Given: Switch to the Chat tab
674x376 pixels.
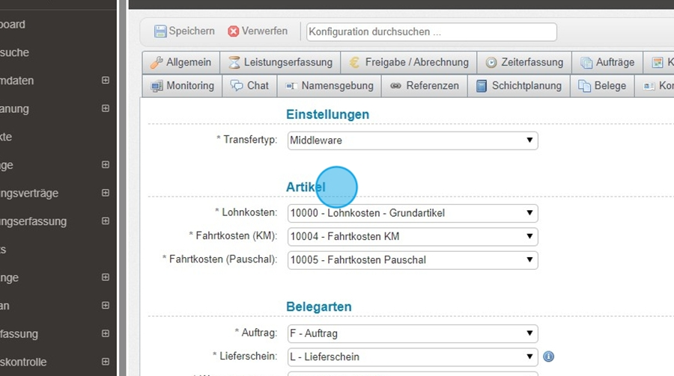Looking at the screenshot, I should [249, 86].
